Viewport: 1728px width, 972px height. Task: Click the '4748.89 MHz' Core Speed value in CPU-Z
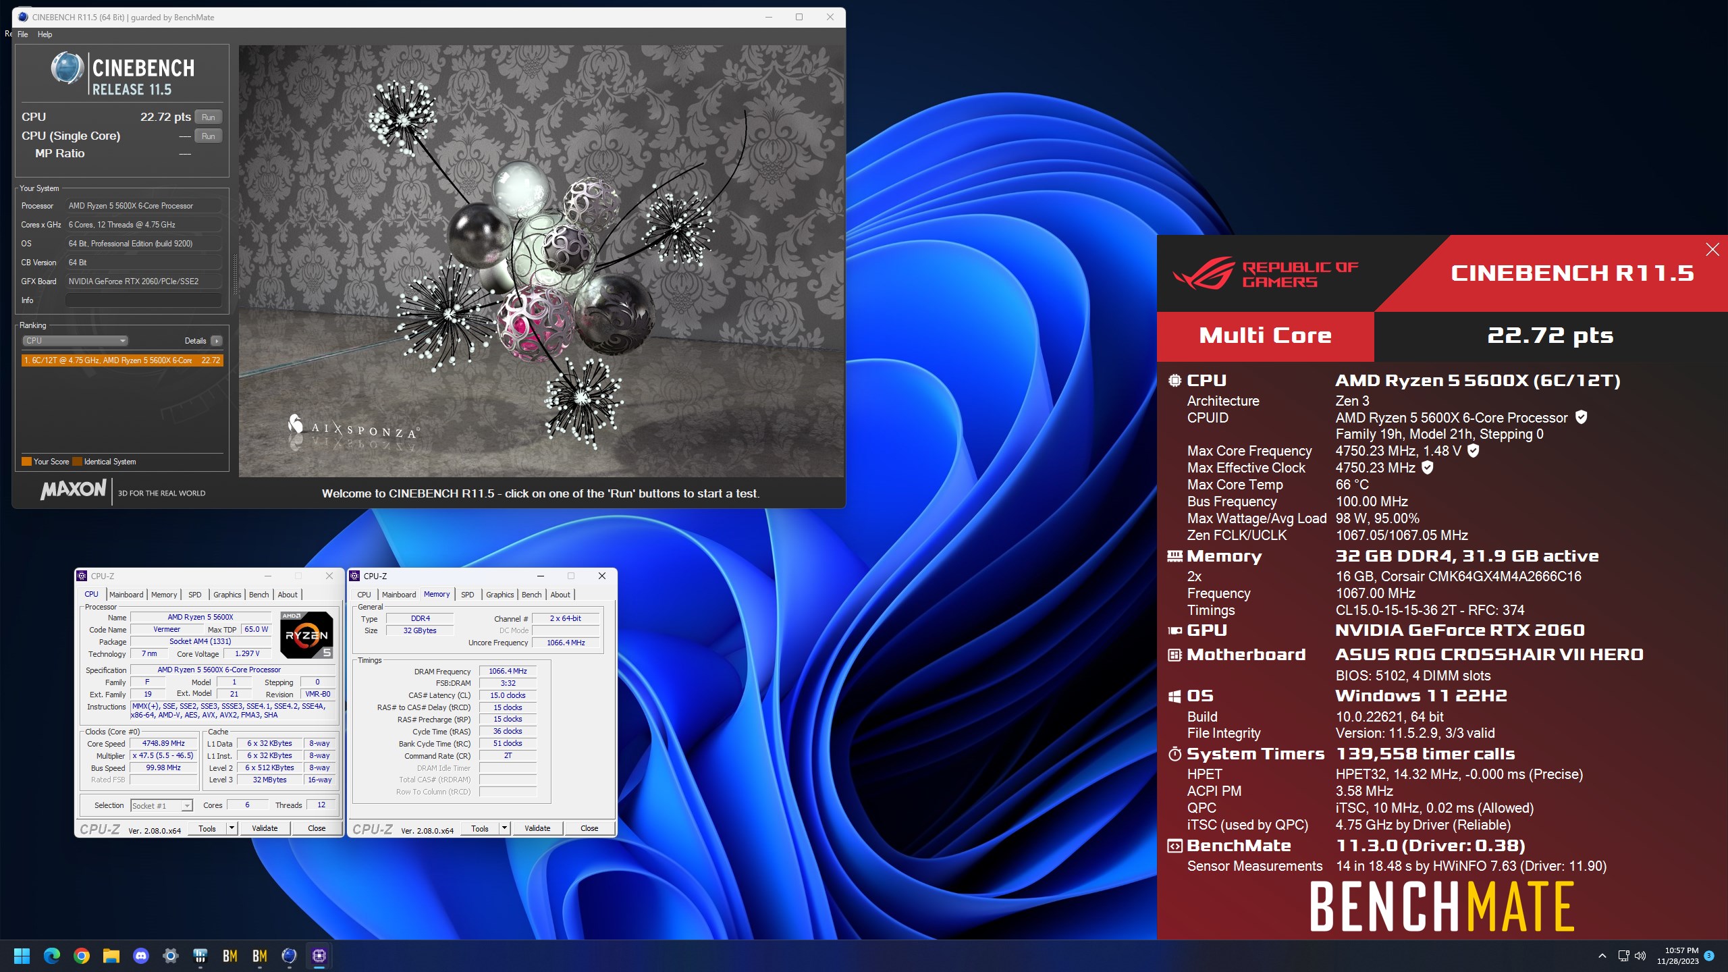pyautogui.click(x=163, y=743)
